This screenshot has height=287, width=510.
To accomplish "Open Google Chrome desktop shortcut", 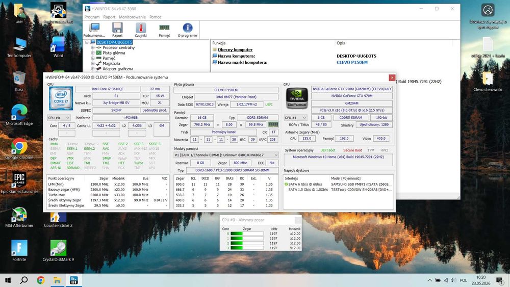I will tap(19, 149).
